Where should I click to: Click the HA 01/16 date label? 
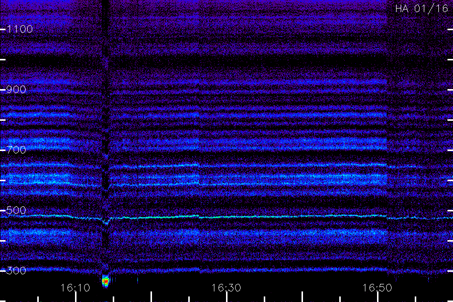tap(421, 9)
